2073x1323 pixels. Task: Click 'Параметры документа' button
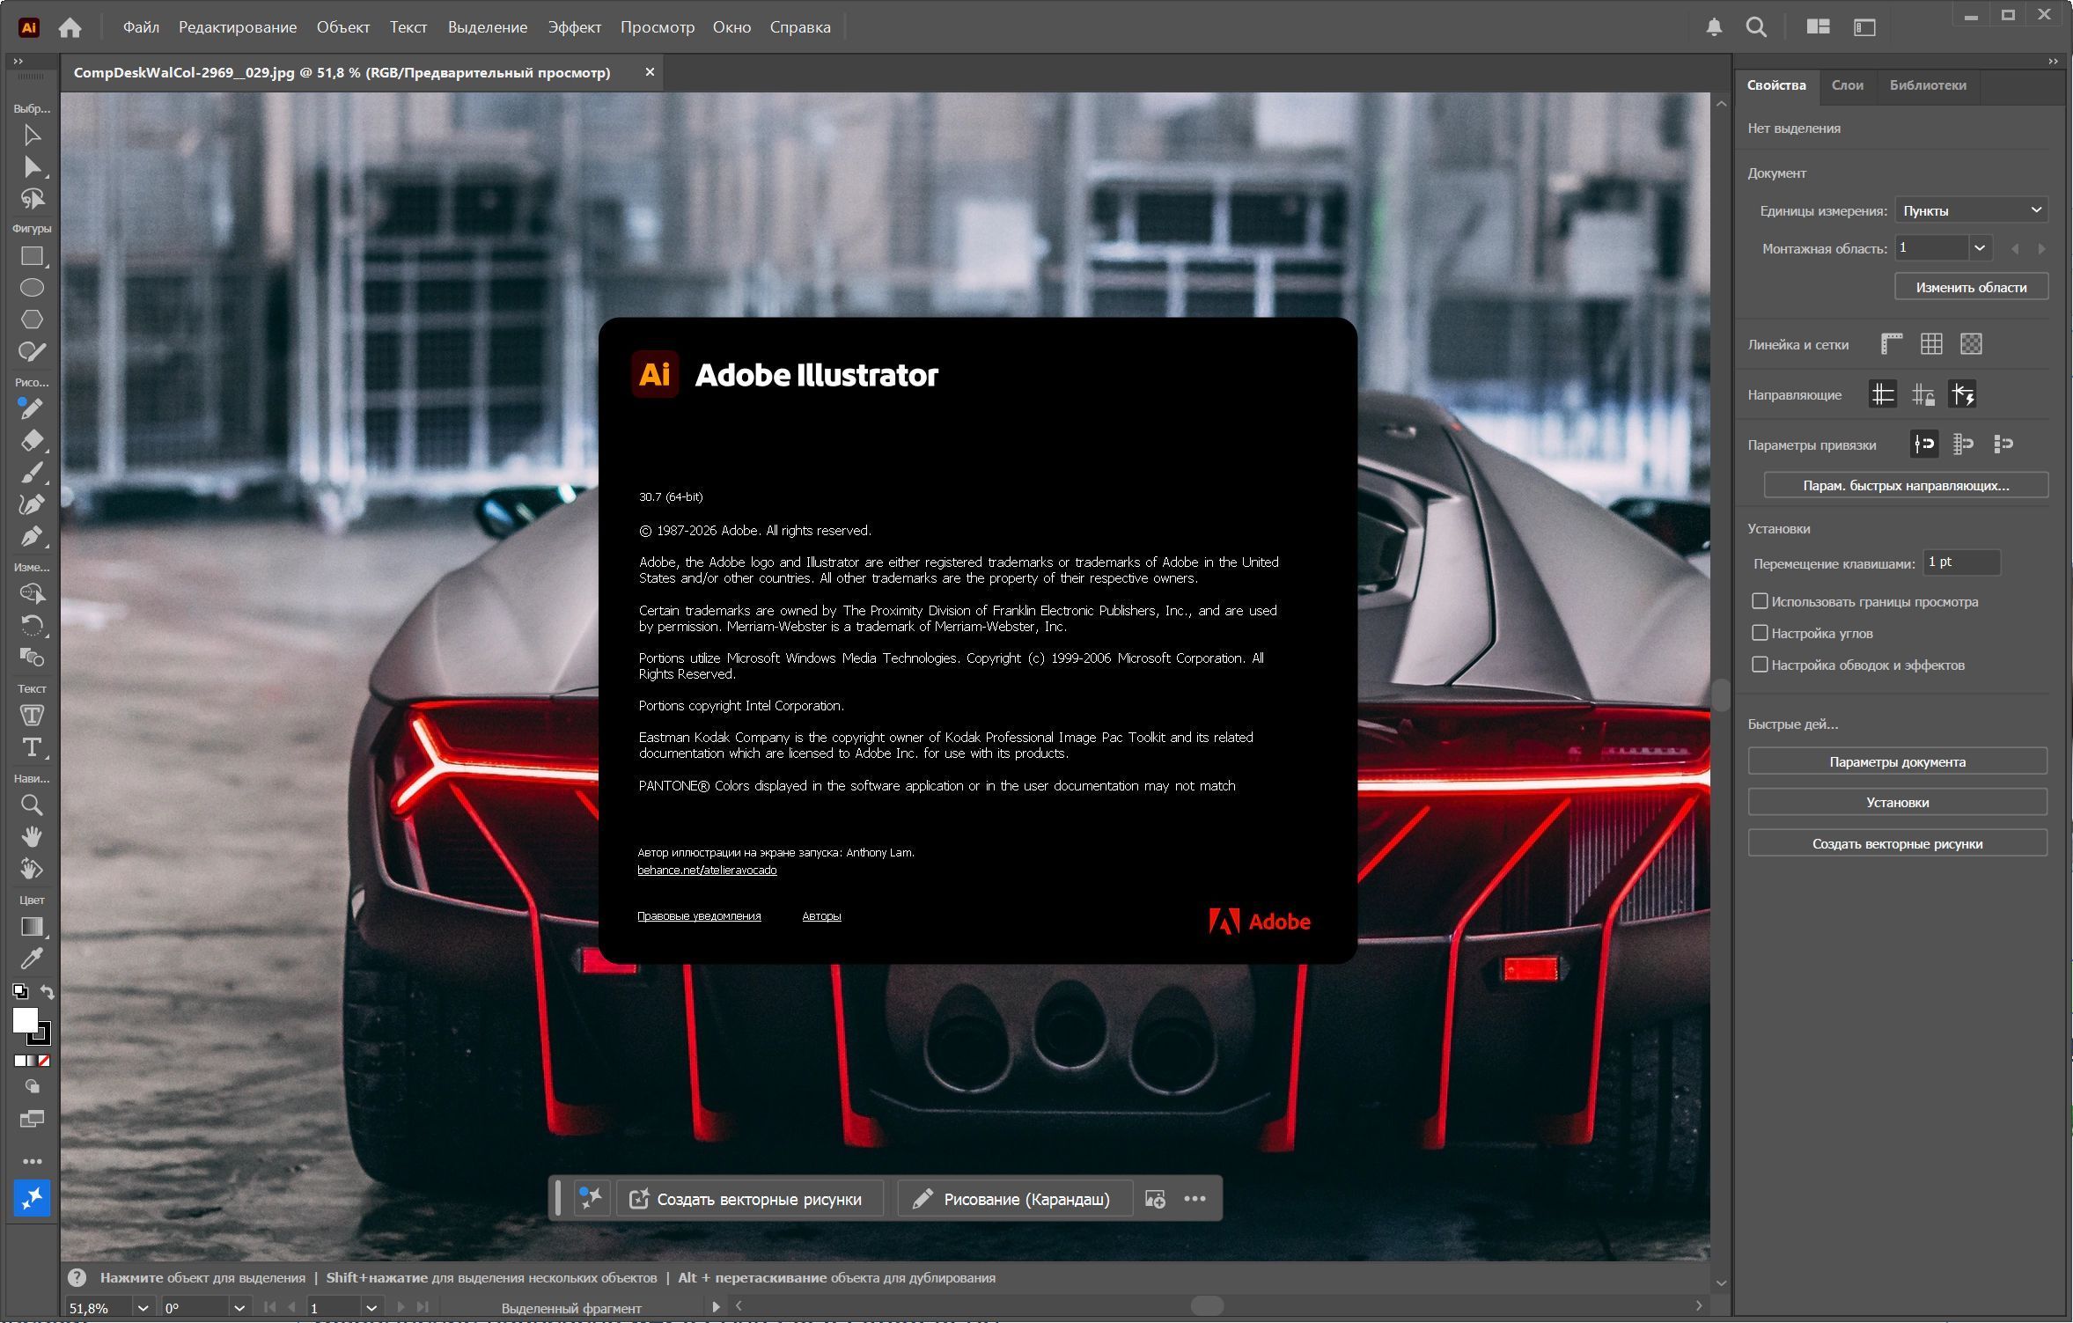point(1897,761)
